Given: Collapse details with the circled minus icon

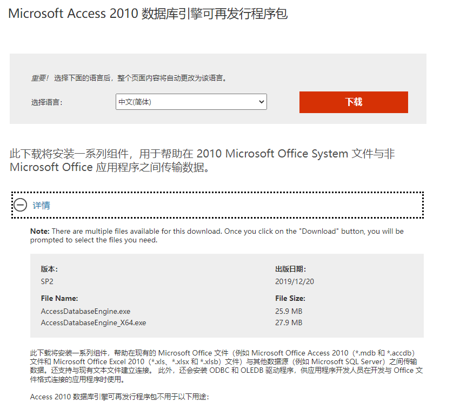Looking at the screenshot, I should click(20, 205).
